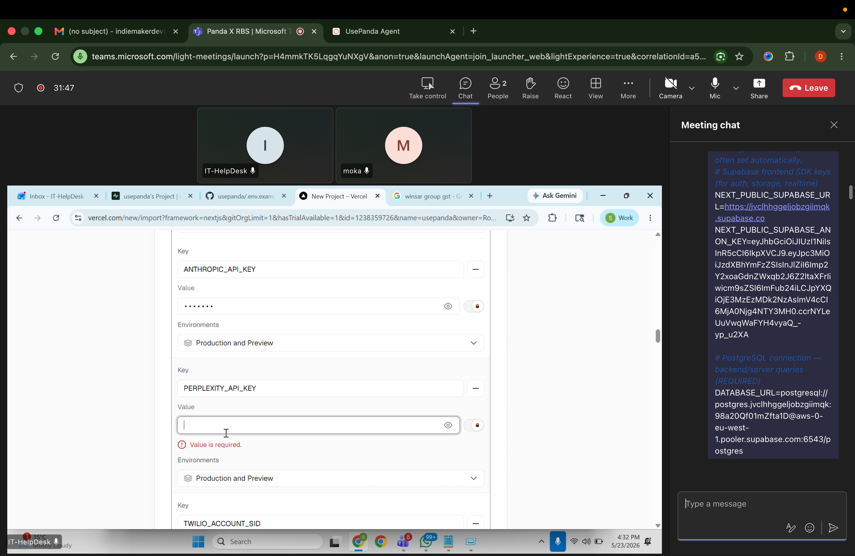
Task: Mute the Mic in Teams
Action: 715,88
